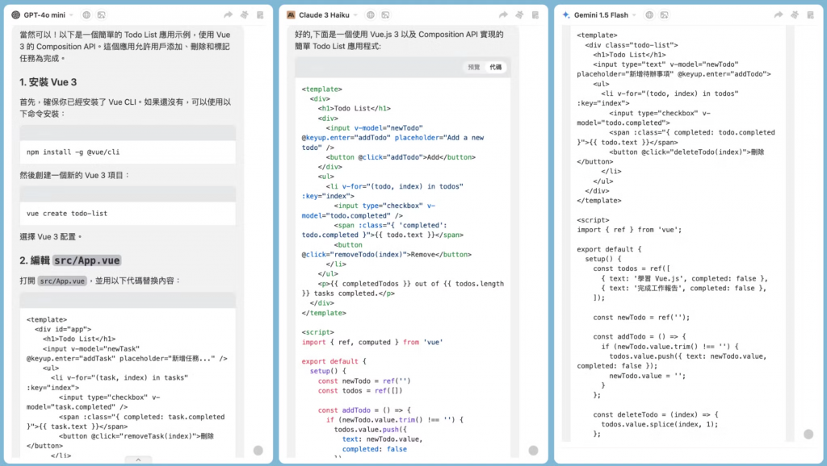Viewport: 827px width, 466px height.
Task: Click '然後創建一個新的 Vue 3 項目：' text
Action: (x=74, y=175)
